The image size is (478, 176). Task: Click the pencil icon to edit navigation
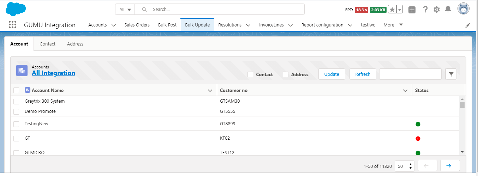click(468, 25)
